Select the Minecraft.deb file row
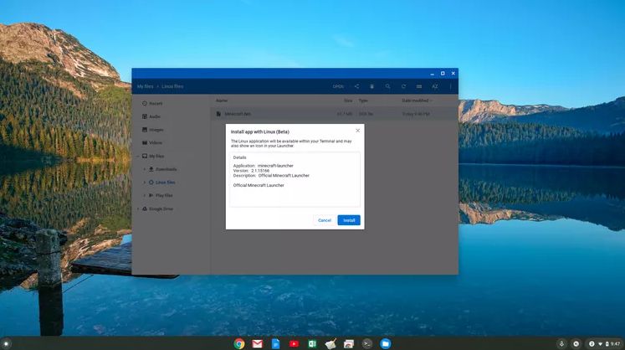 pos(334,114)
